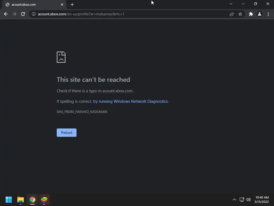
Task: Run Windows Network Diagnostics link
Action: pyautogui.click(x=130, y=101)
